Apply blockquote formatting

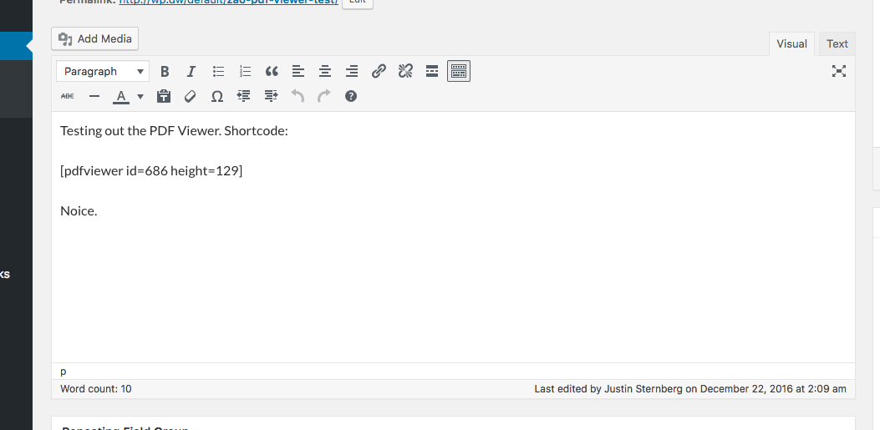(x=272, y=71)
